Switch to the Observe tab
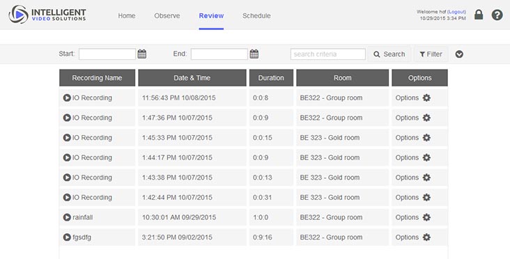510x259 pixels. 167,15
